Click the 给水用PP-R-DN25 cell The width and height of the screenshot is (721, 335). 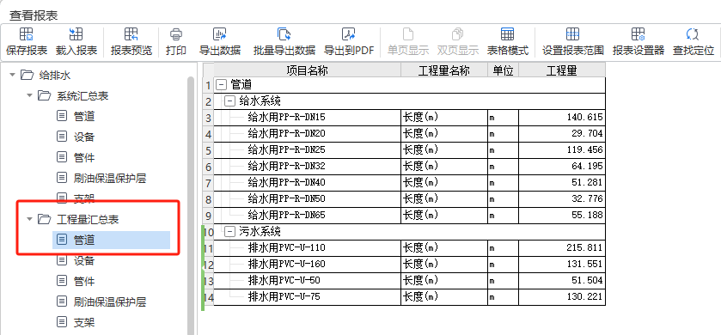[307, 149]
